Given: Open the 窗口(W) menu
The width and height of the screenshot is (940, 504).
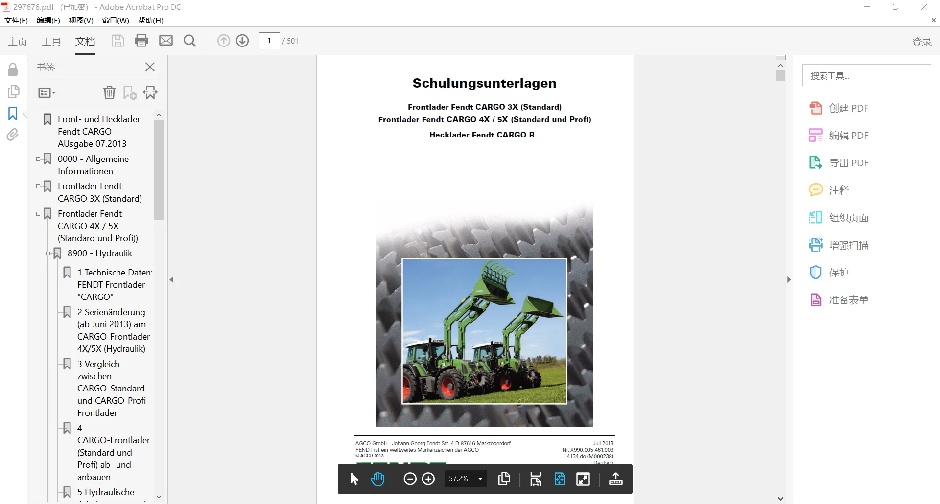Looking at the screenshot, I should pyautogui.click(x=116, y=20).
